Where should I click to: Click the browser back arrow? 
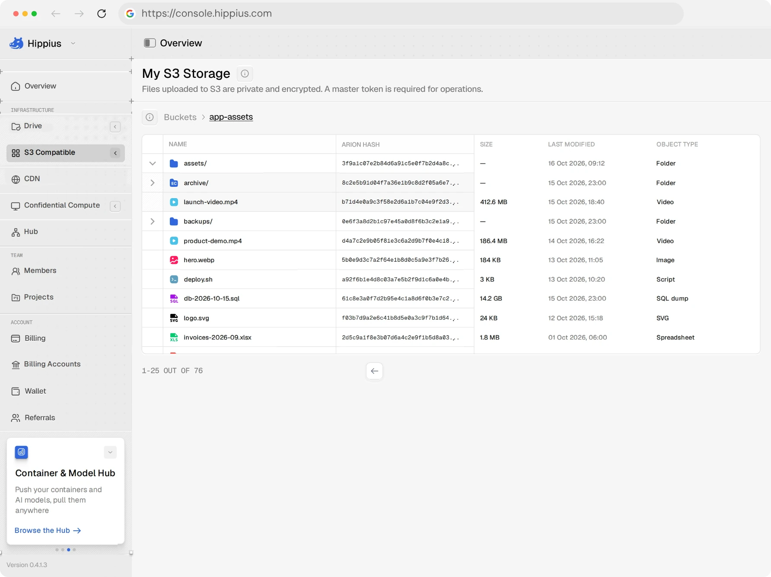pyautogui.click(x=56, y=14)
